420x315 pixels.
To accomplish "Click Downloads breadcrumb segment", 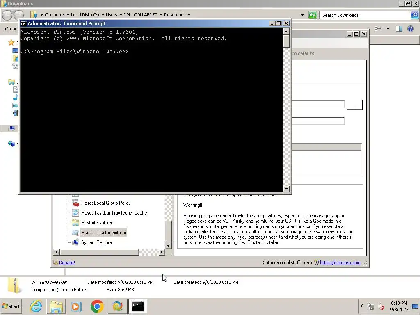I will pos(175,15).
